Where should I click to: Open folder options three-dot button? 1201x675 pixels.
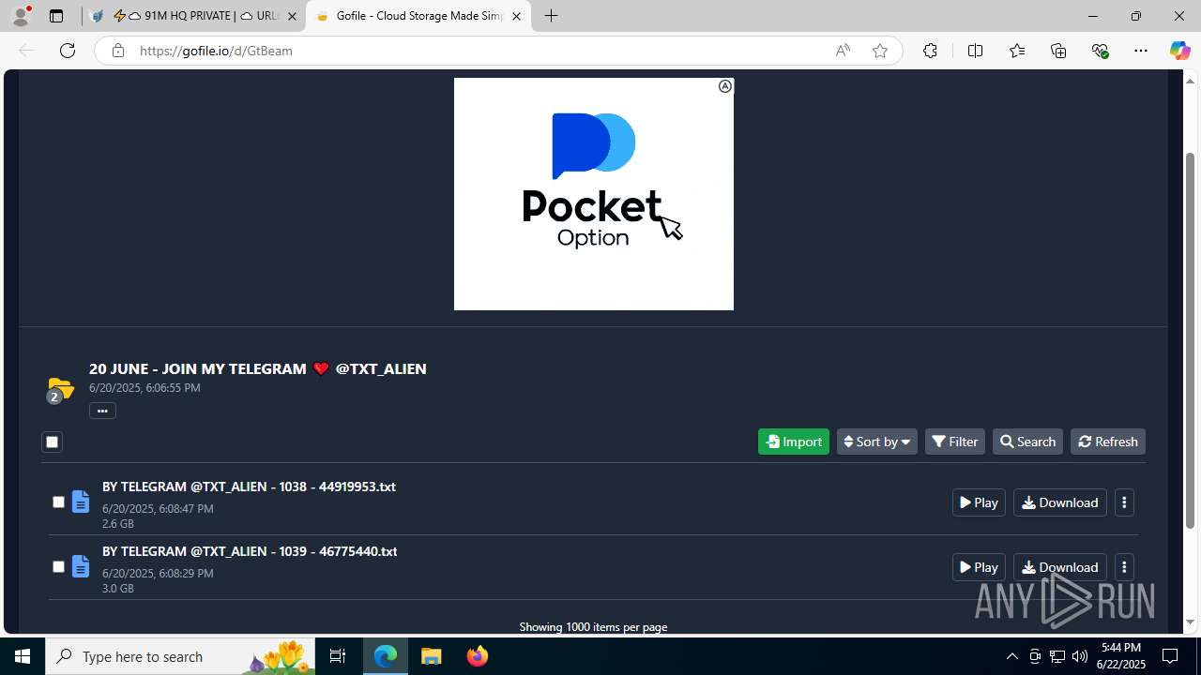coord(102,411)
